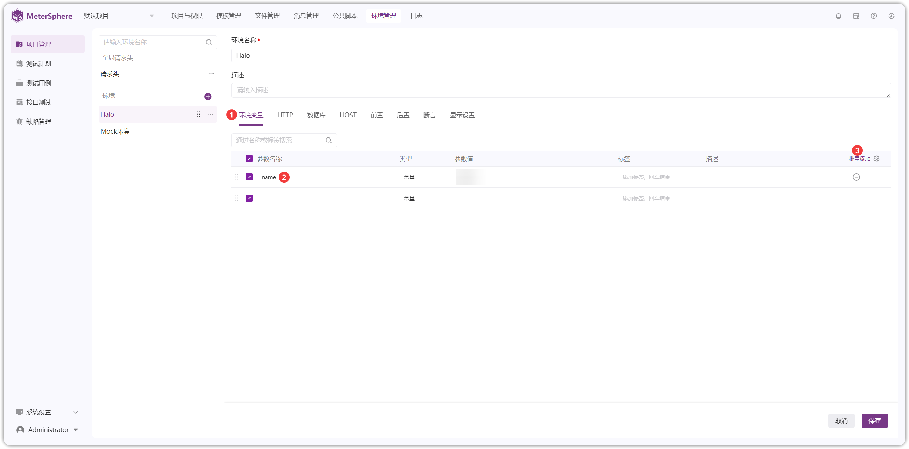Add a new environment with plus icon

click(x=208, y=97)
